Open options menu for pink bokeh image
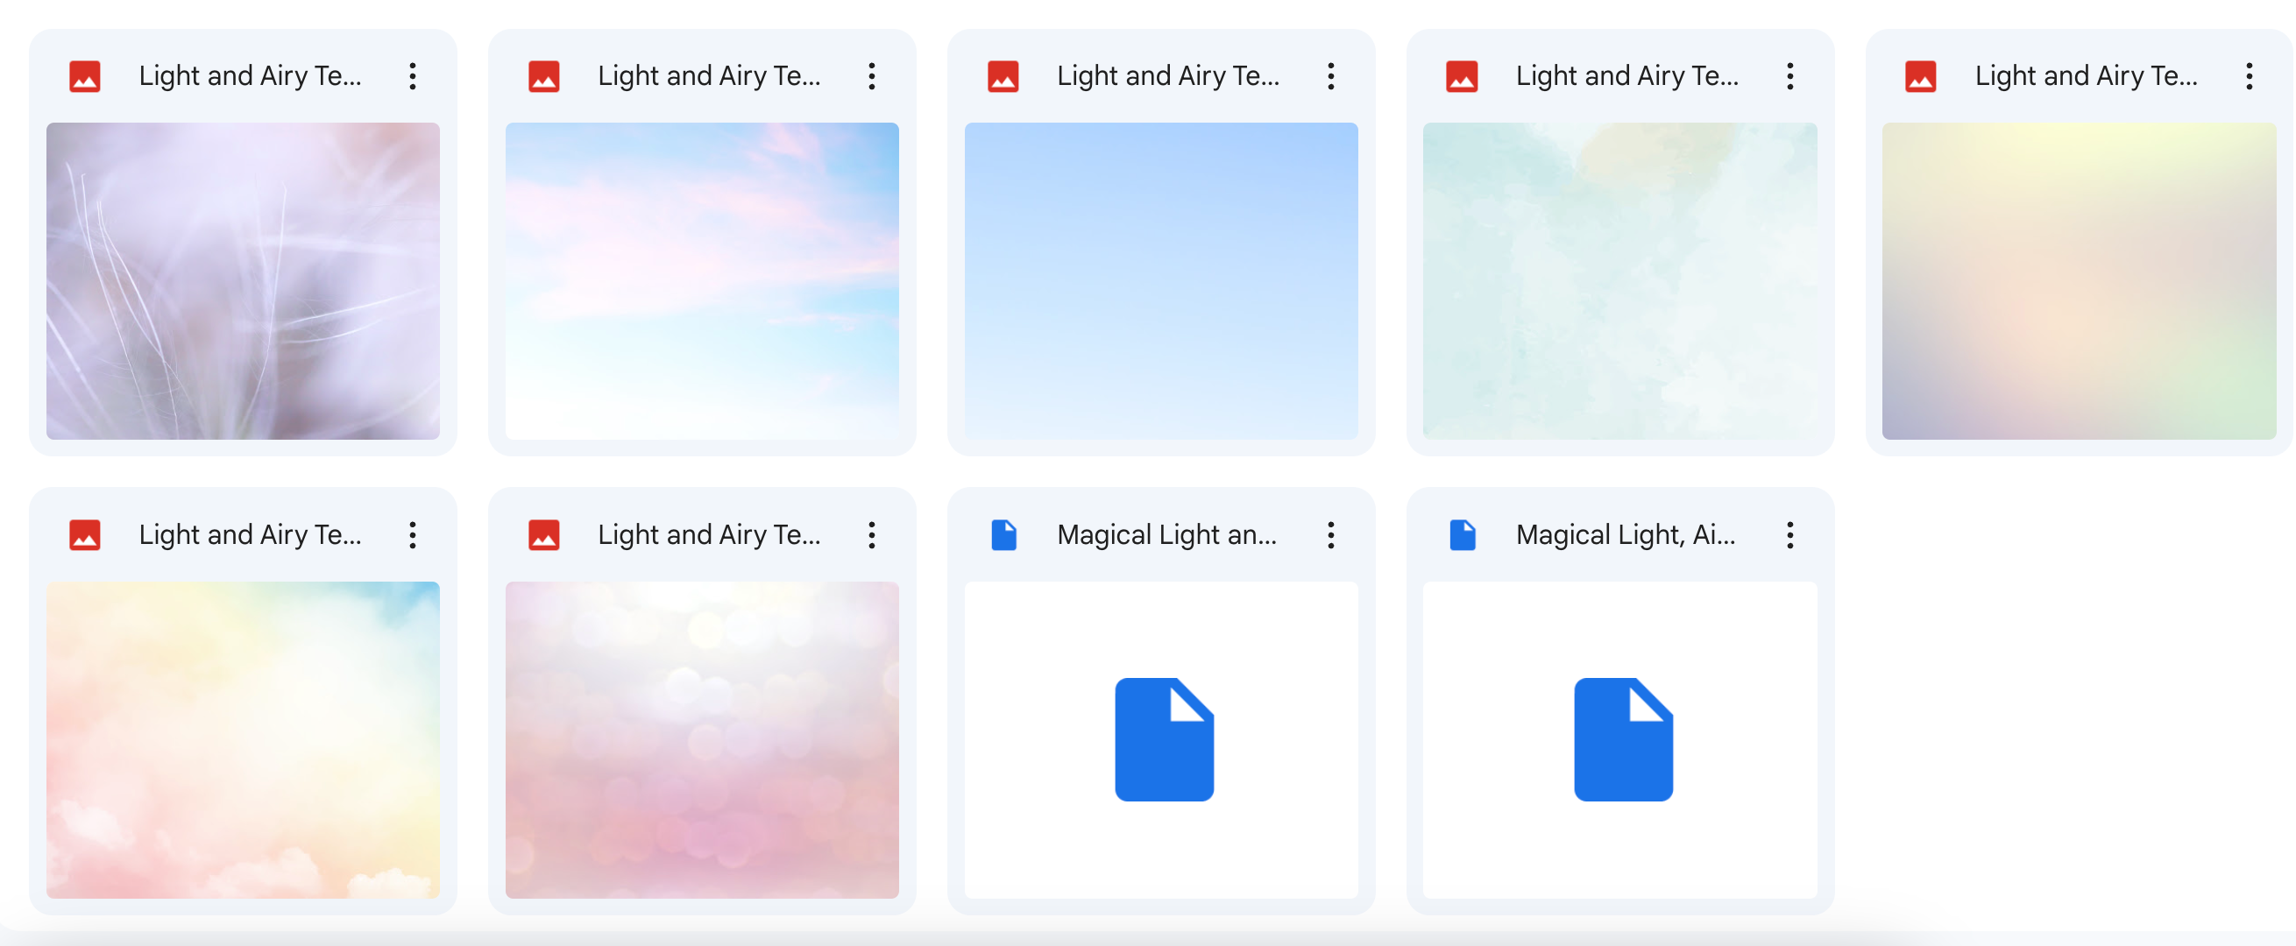Viewport: 2296px width, 946px height. click(x=871, y=535)
